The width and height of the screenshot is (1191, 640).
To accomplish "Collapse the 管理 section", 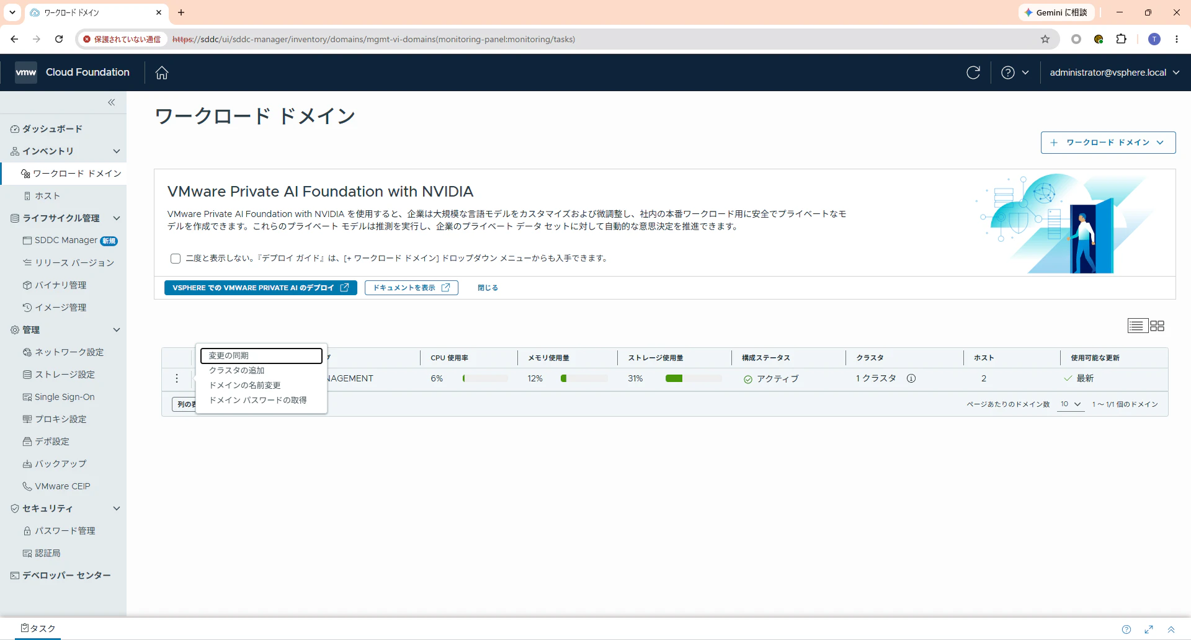I will pyautogui.click(x=117, y=330).
